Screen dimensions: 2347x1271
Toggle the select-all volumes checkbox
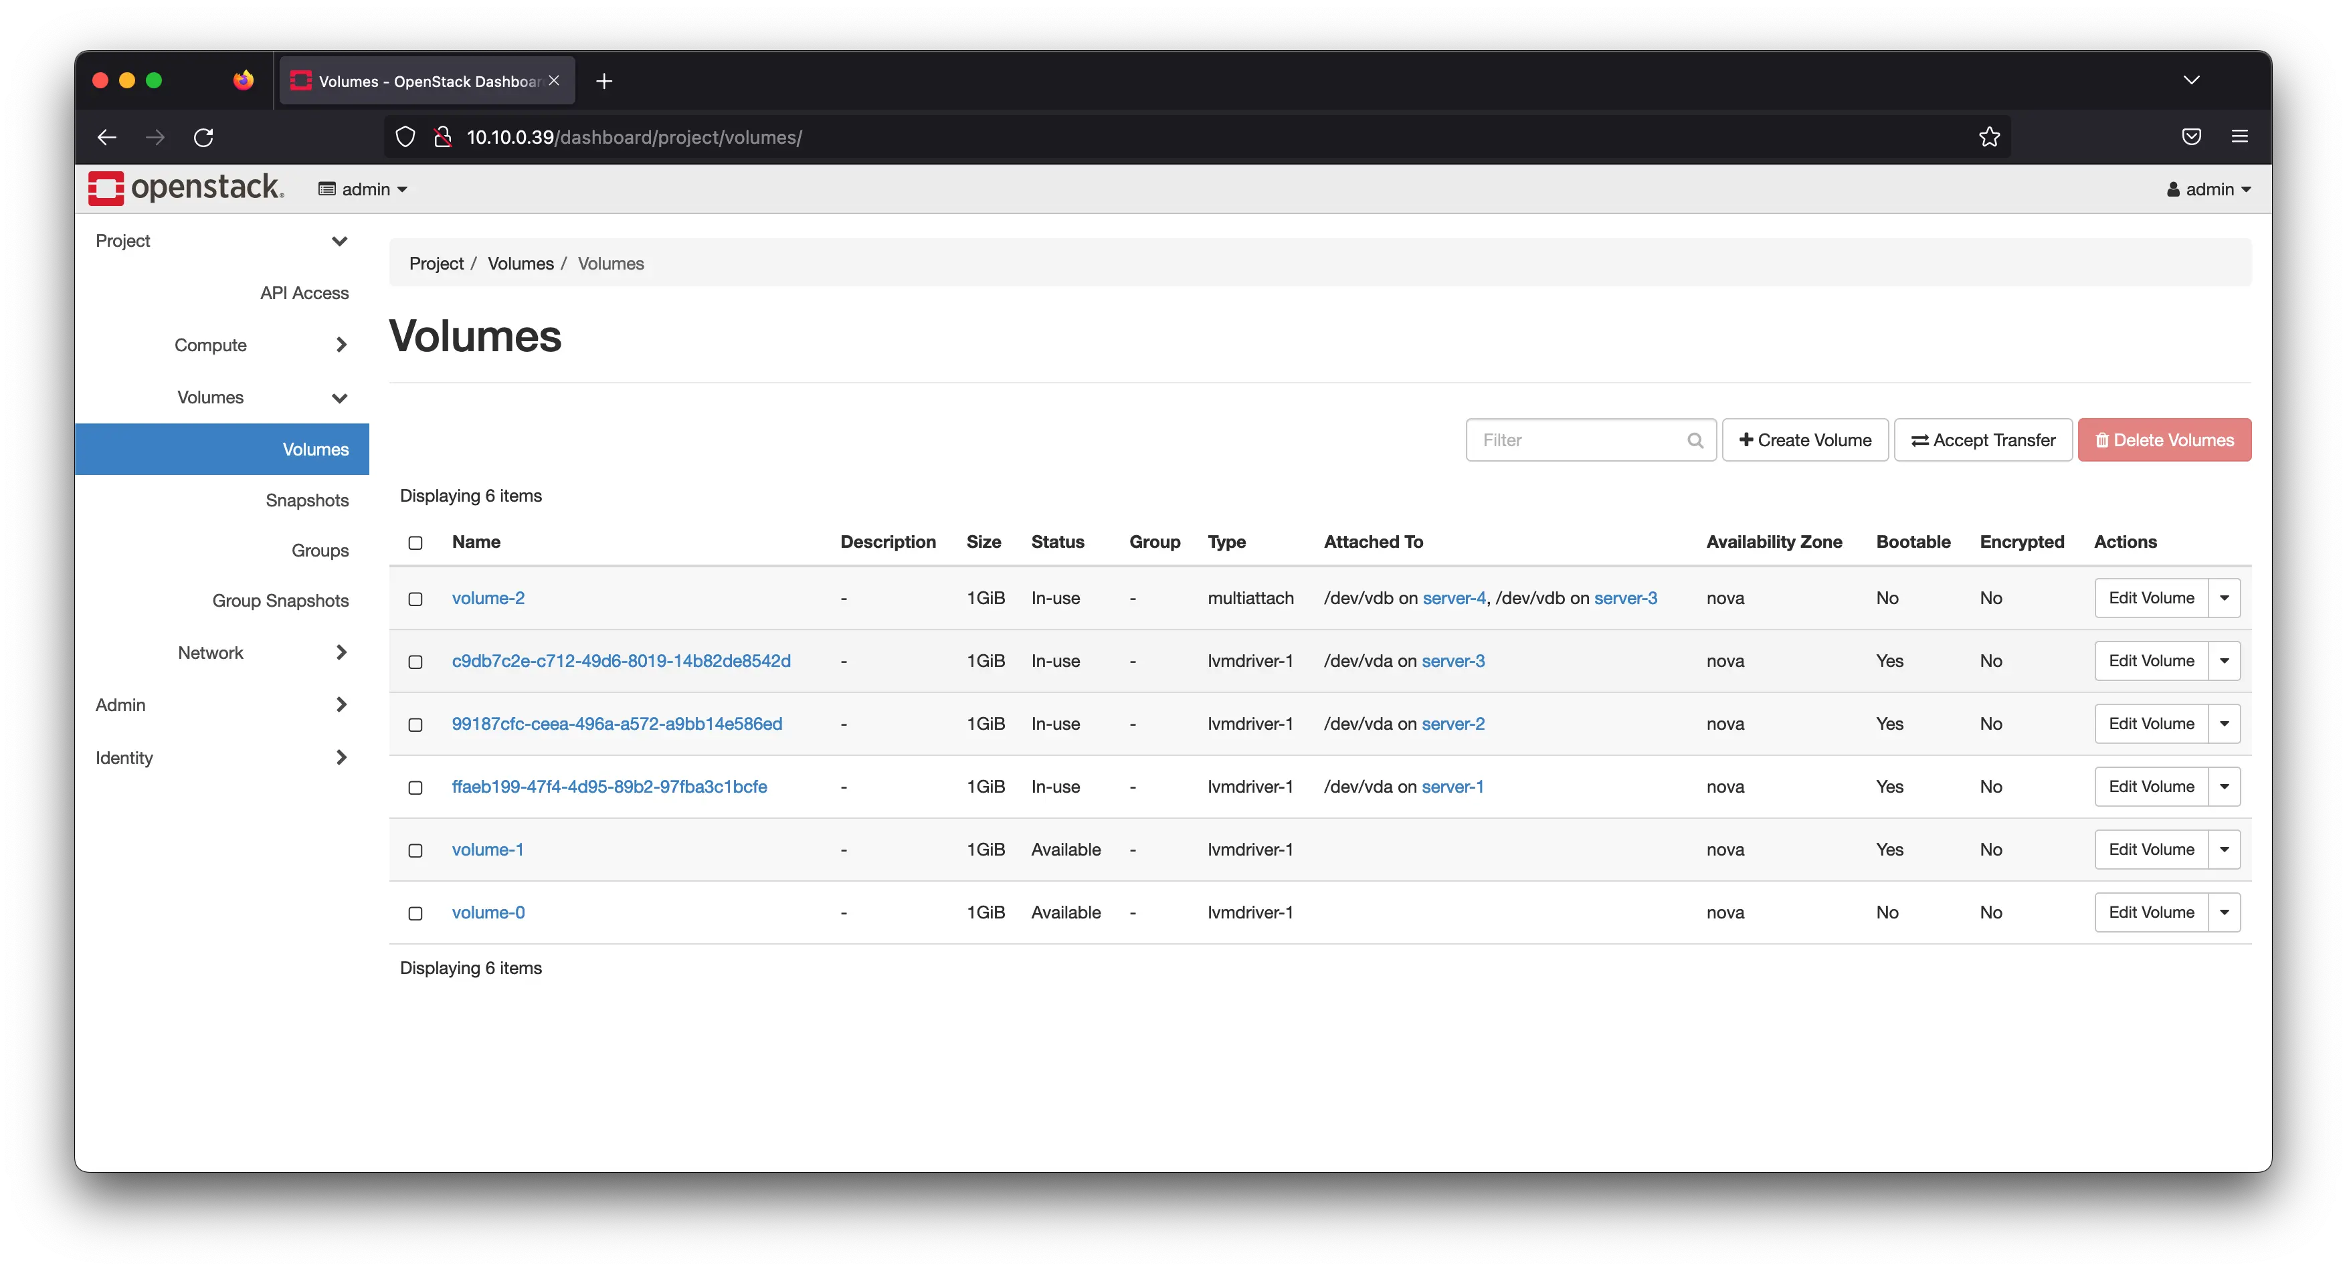415,543
